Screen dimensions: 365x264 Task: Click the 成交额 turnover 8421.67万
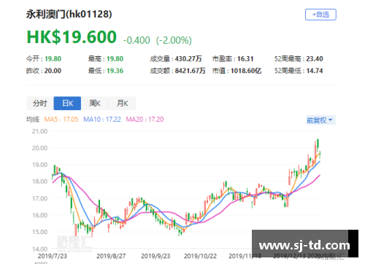click(x=190, y=71)
